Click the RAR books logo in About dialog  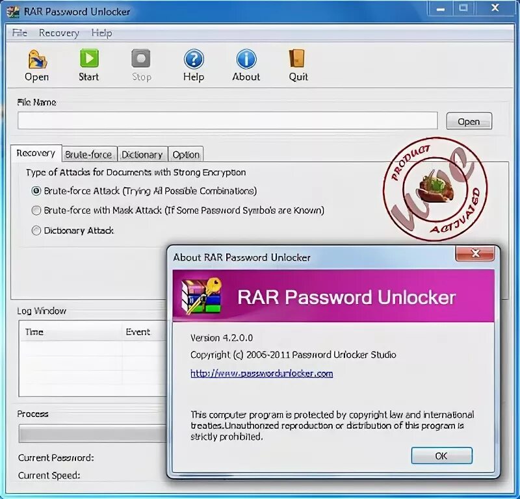pyautogui.click(x=201, y=296)
